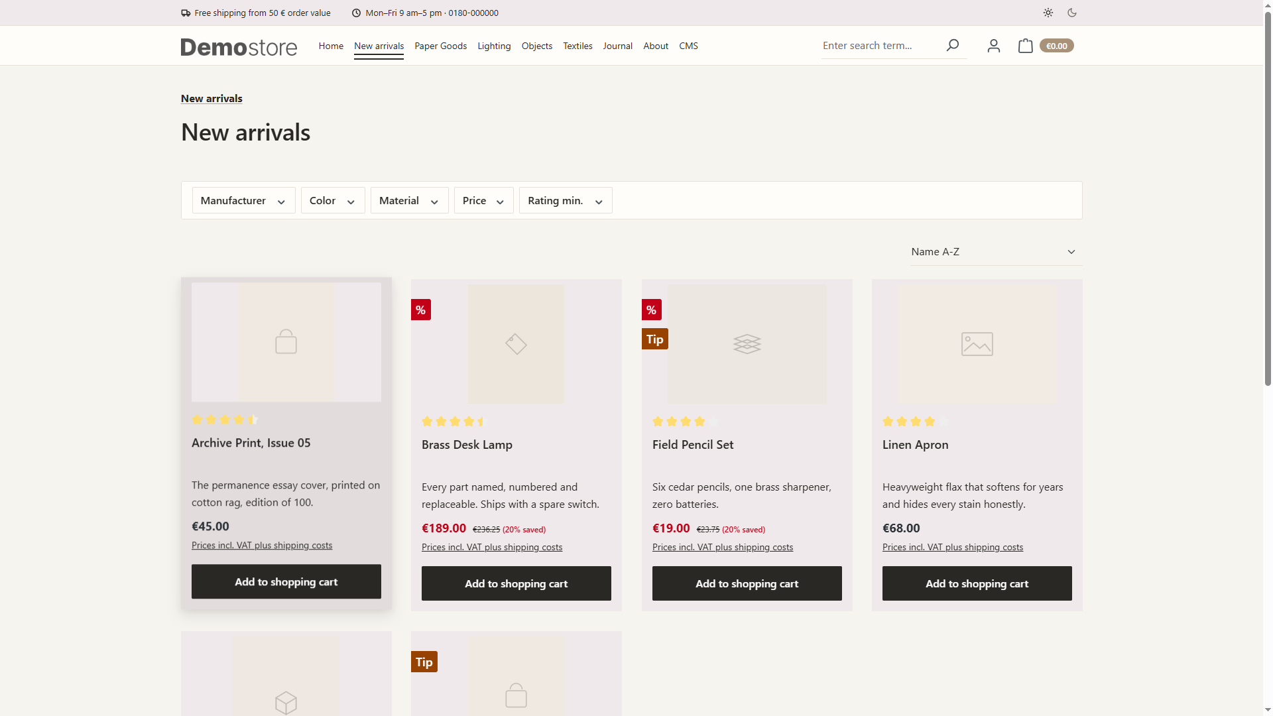Image resolution: width=1273 pixels, height=716 pixels.
Task: Click the New arrivals breadcrumb link
Action: click(212, 98)
